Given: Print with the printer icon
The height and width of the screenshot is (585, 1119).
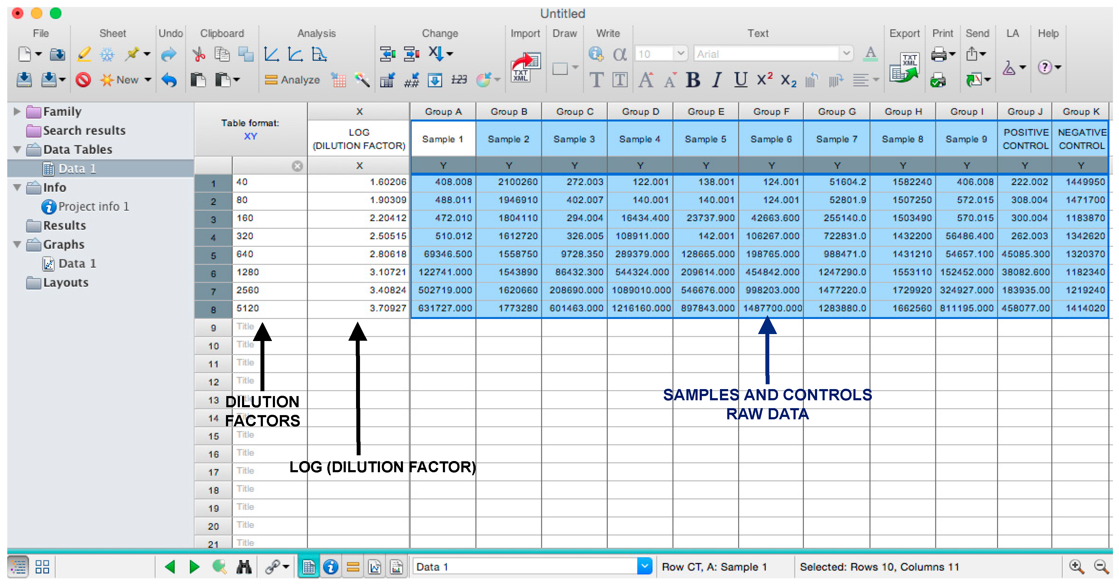Looking at the screenshot, I should [938, 54].
